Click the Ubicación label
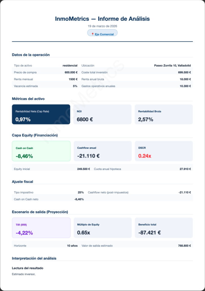The width and height of the screenshot is (205, 291). point(88,66)
